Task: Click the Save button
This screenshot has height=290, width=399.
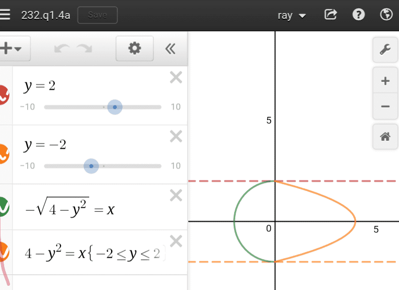Action: (x=98, y=15)
